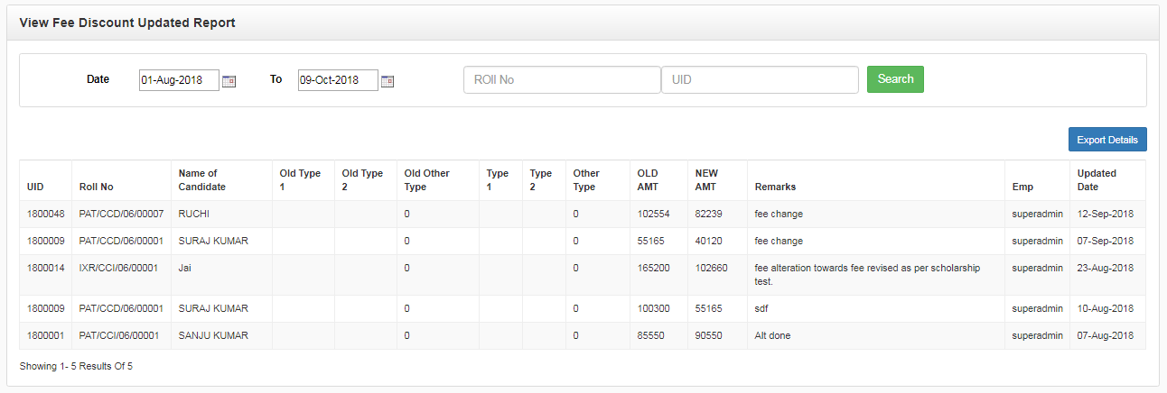This screenshot has height=393, width=1167.
Task: Select the row for candidate RUCHI
Action: tap(583, 215)
